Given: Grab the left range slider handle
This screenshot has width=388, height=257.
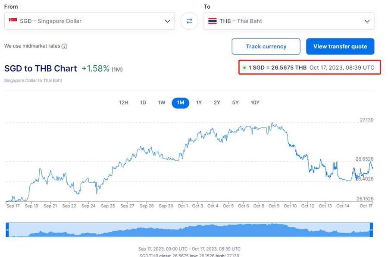Looking at the screenshot, I should (7, 230).
